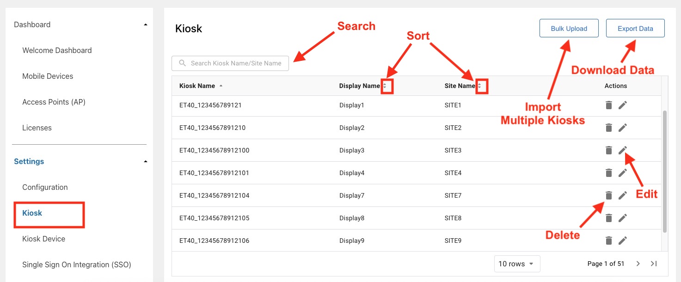Go to next page of kiosk table
The width and height of the screenshot is (681, 282).
pyautogui.click(x=638, y=264)
